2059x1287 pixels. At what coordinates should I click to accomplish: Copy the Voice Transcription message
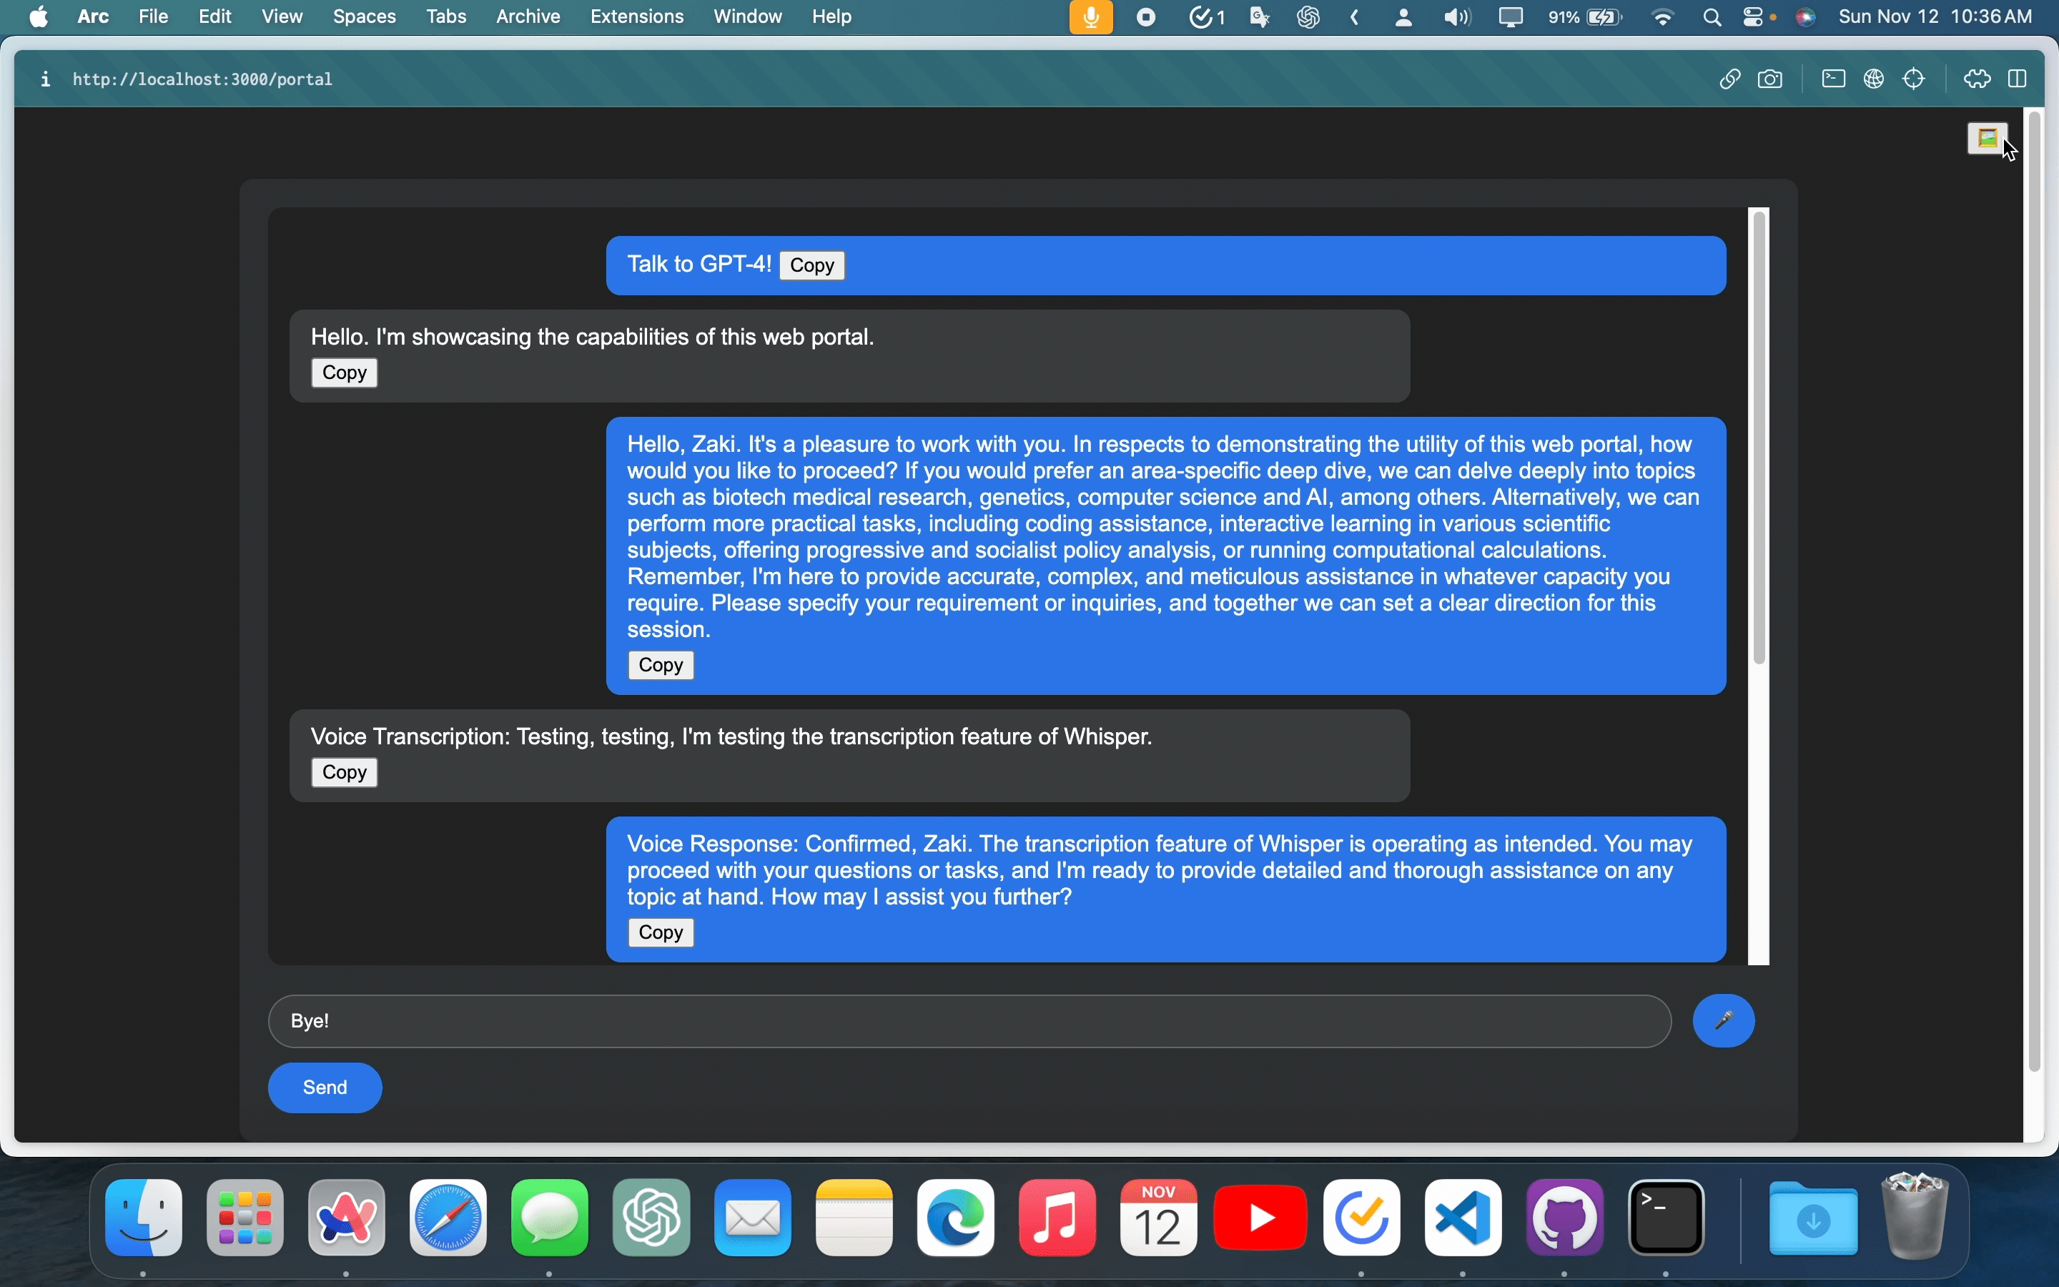tap(344, 772)
